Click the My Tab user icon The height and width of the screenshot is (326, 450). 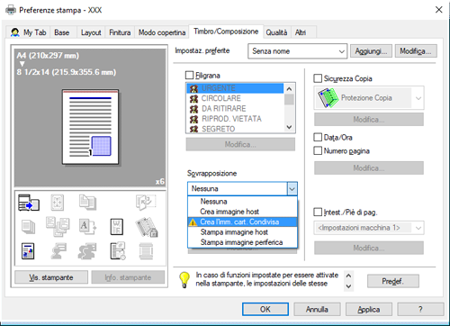tap(15, 32)
